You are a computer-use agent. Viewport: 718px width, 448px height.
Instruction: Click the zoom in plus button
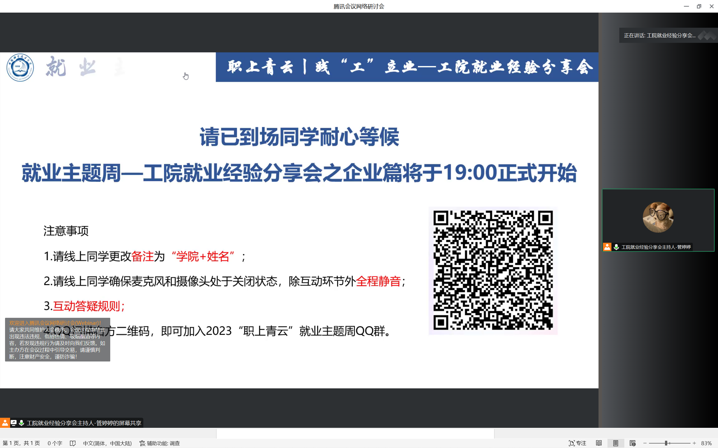(694, 443)
